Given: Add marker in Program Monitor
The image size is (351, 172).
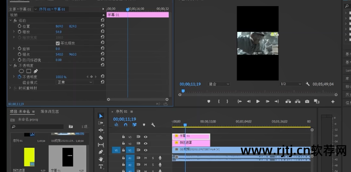Looking at the screenshot, I should tap(209, 101).
